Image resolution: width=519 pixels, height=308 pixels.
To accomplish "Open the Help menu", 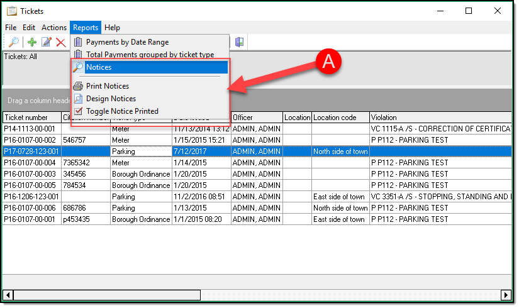I will (x=112, y=28).
